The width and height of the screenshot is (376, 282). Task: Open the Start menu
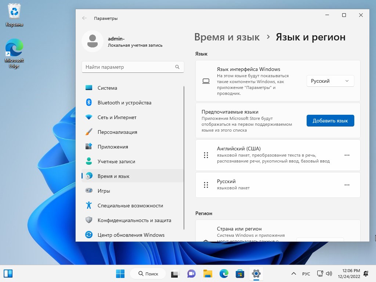click(x=120, y=274)
